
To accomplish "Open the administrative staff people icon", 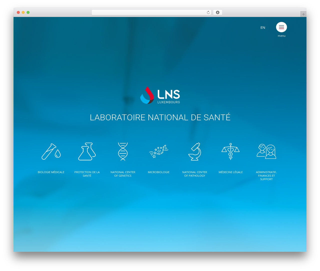I will tap(266, 151).
